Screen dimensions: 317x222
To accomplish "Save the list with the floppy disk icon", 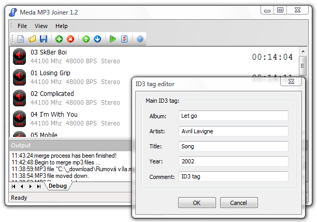I will (44, 39).
